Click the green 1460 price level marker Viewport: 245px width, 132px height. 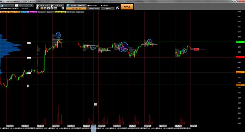click(x=240, y=42)
